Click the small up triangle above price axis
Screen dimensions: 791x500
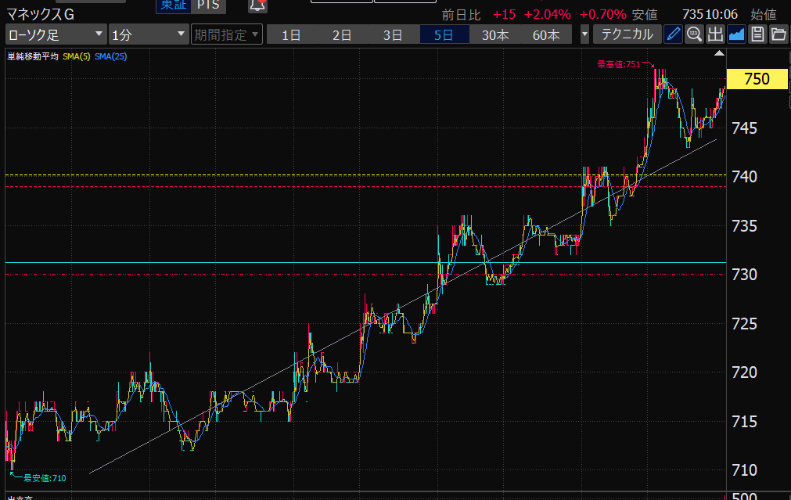pos(719,53)
